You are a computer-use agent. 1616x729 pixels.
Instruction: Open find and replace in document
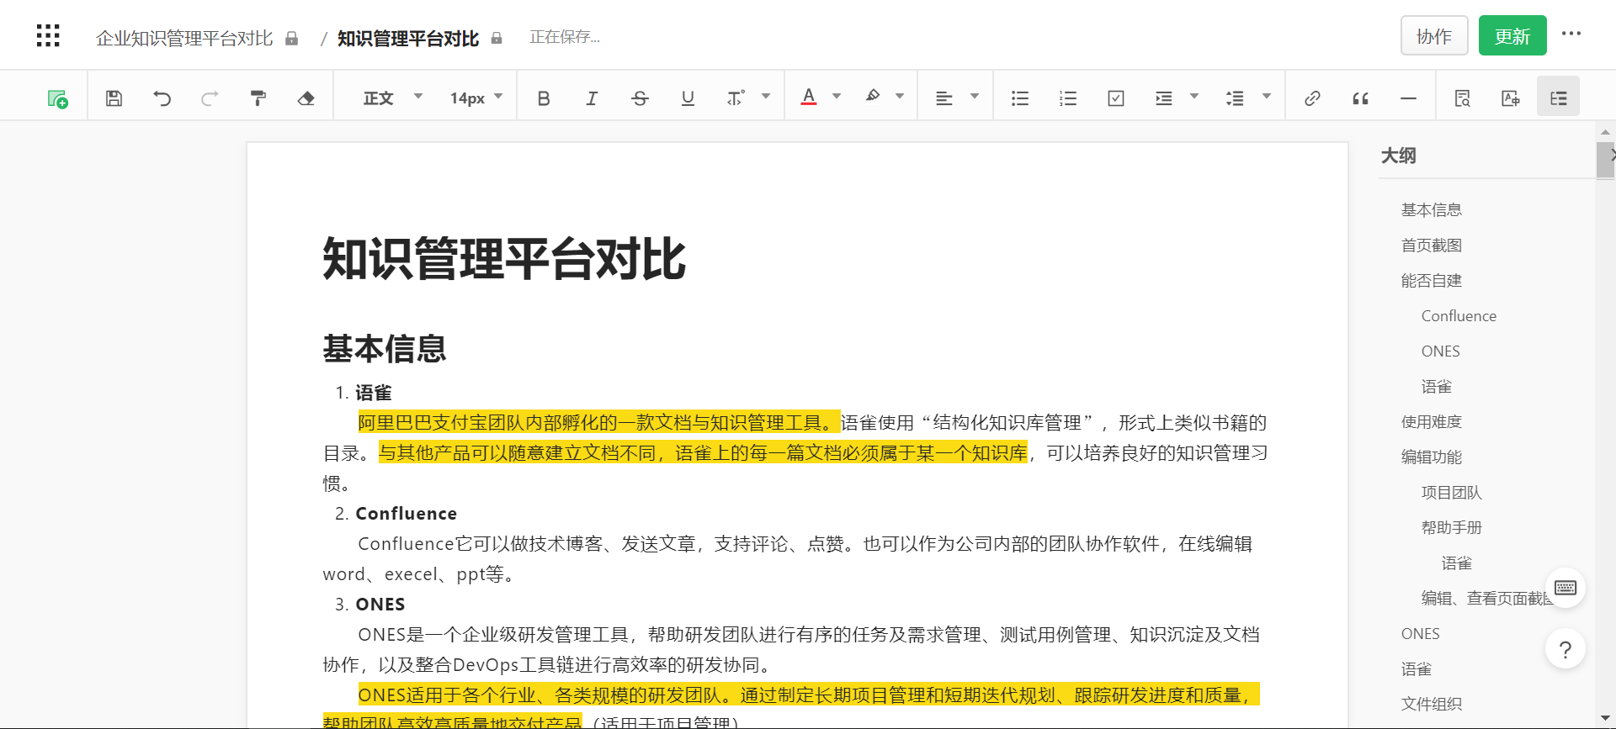[1463, 98]
